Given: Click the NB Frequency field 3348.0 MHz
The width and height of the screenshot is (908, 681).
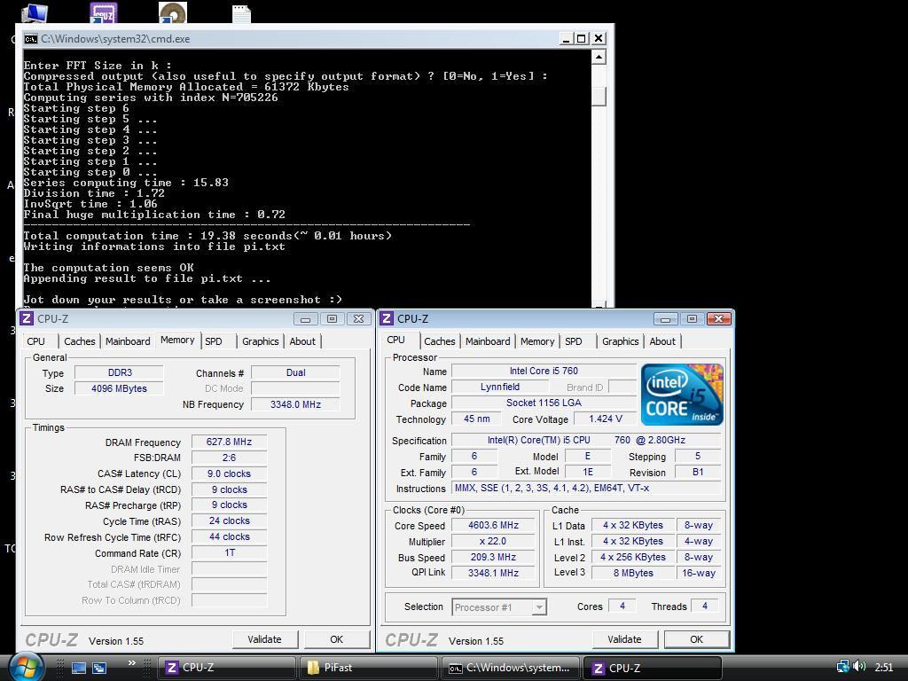Looking at the screenshot, I should click(x=295, y=404).
